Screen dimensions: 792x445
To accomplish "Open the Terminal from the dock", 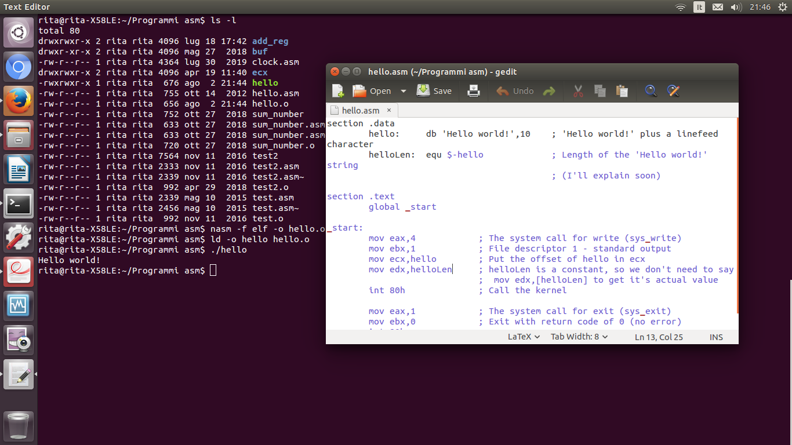I will click(19, 204).
